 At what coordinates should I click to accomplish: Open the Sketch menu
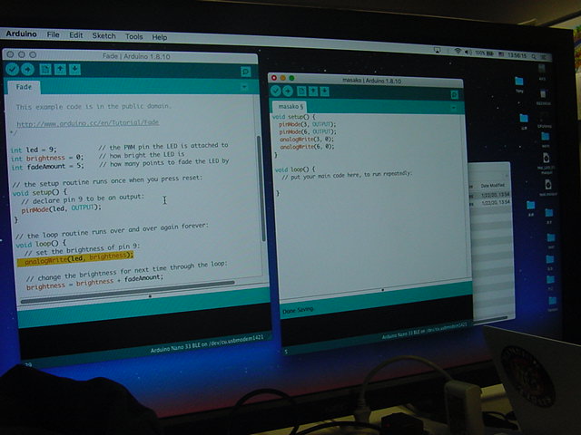pos(103,36)
